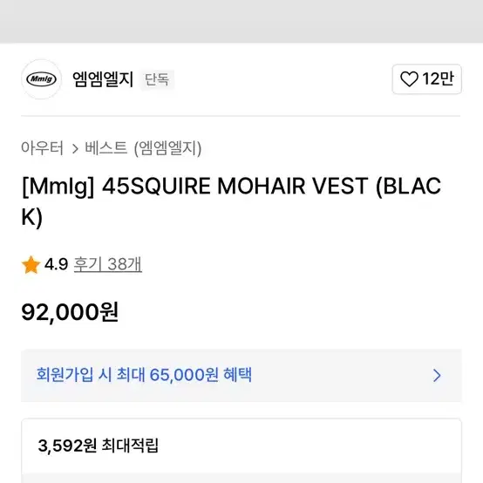Viewport: 483px width, 483px height.
Task: Go to 아우터 category breadcrumb
Action: (x=42, y=148)
